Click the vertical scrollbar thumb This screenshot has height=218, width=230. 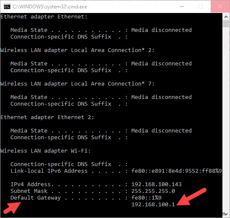pos(226,24)
